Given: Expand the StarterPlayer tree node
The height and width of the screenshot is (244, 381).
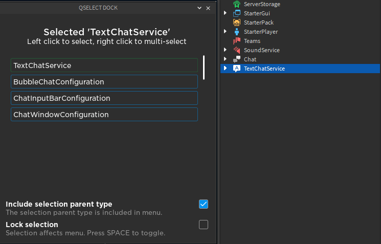Looking at the screenshot, I should (225, 32).
